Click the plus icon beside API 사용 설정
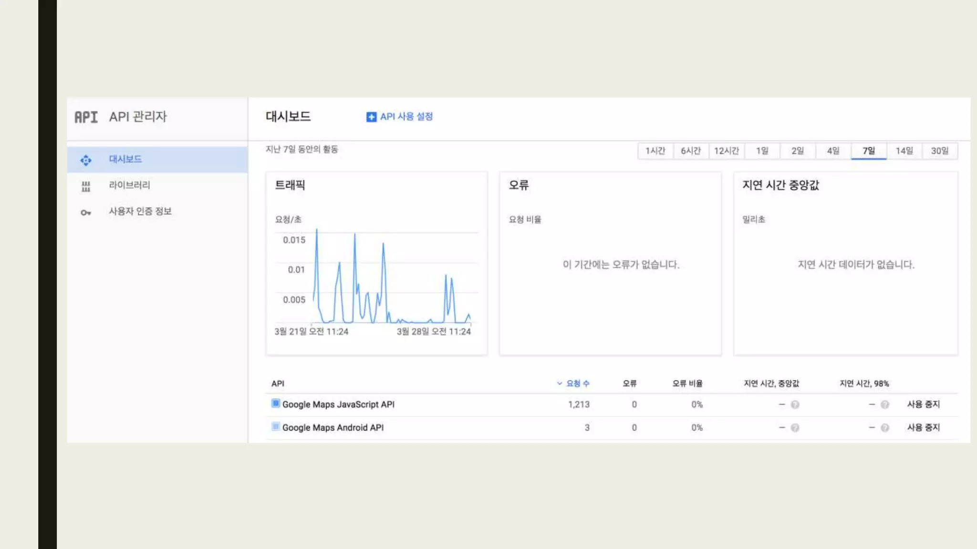The width and height of the screenshot is (977, 549). pyautogui.click(x=371, y=117)
